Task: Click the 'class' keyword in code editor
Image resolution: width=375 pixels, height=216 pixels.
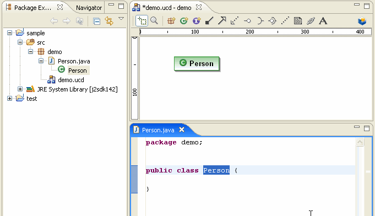Action: click(x=187, y=170)
